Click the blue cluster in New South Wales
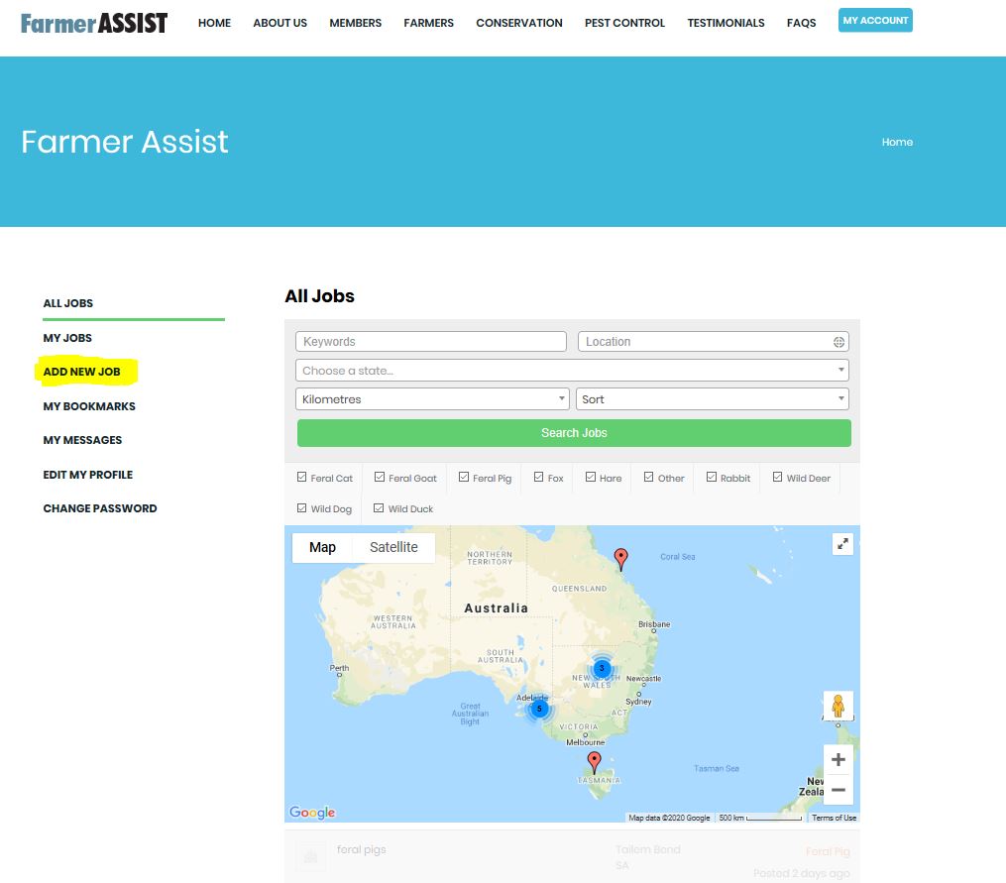1006x883 pixels. (x=602, y=668)
